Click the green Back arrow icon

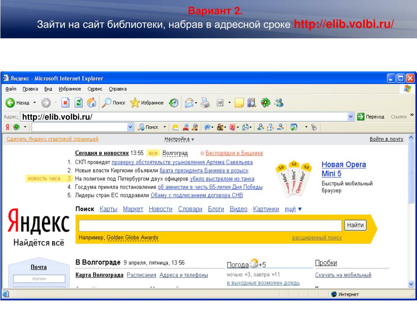[x=10, y=103]
